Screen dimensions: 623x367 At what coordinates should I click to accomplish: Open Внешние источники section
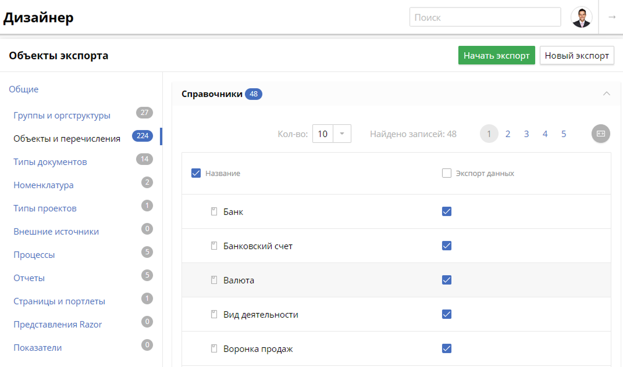(x=56, y=231)
